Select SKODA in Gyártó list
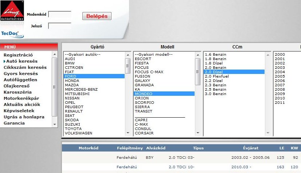The image size is (301, 173). pos(94,120)
